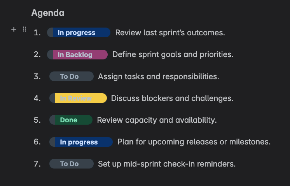Screen dimensions: 290x186
Task: Click the Agenda heading
Action: tap(48, 13)
